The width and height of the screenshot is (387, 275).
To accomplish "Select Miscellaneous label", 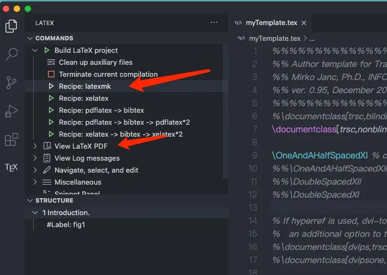I will pyautogui.click(x=78, y=182).
